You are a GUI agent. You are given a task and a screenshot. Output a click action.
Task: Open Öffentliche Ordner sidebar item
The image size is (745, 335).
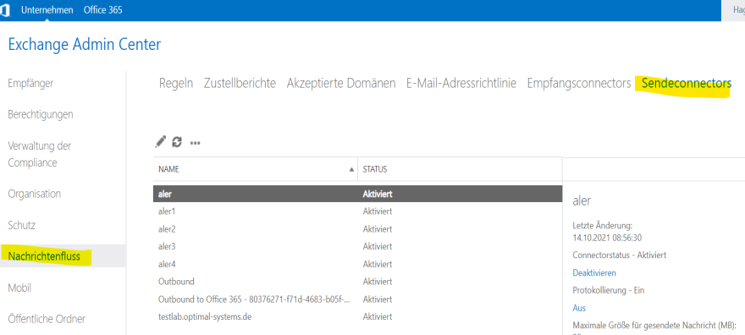pos(47,319)
